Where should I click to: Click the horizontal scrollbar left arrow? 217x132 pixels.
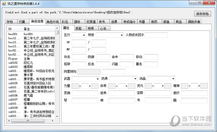(x=9, y=121)
